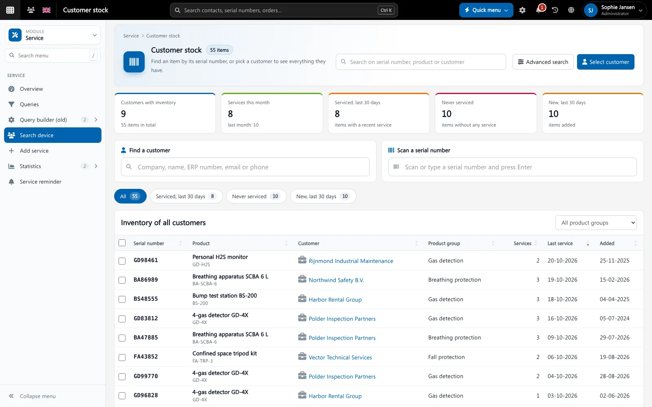
Task: Tick the checkbox for GD83812
Action: click(122, 319)
